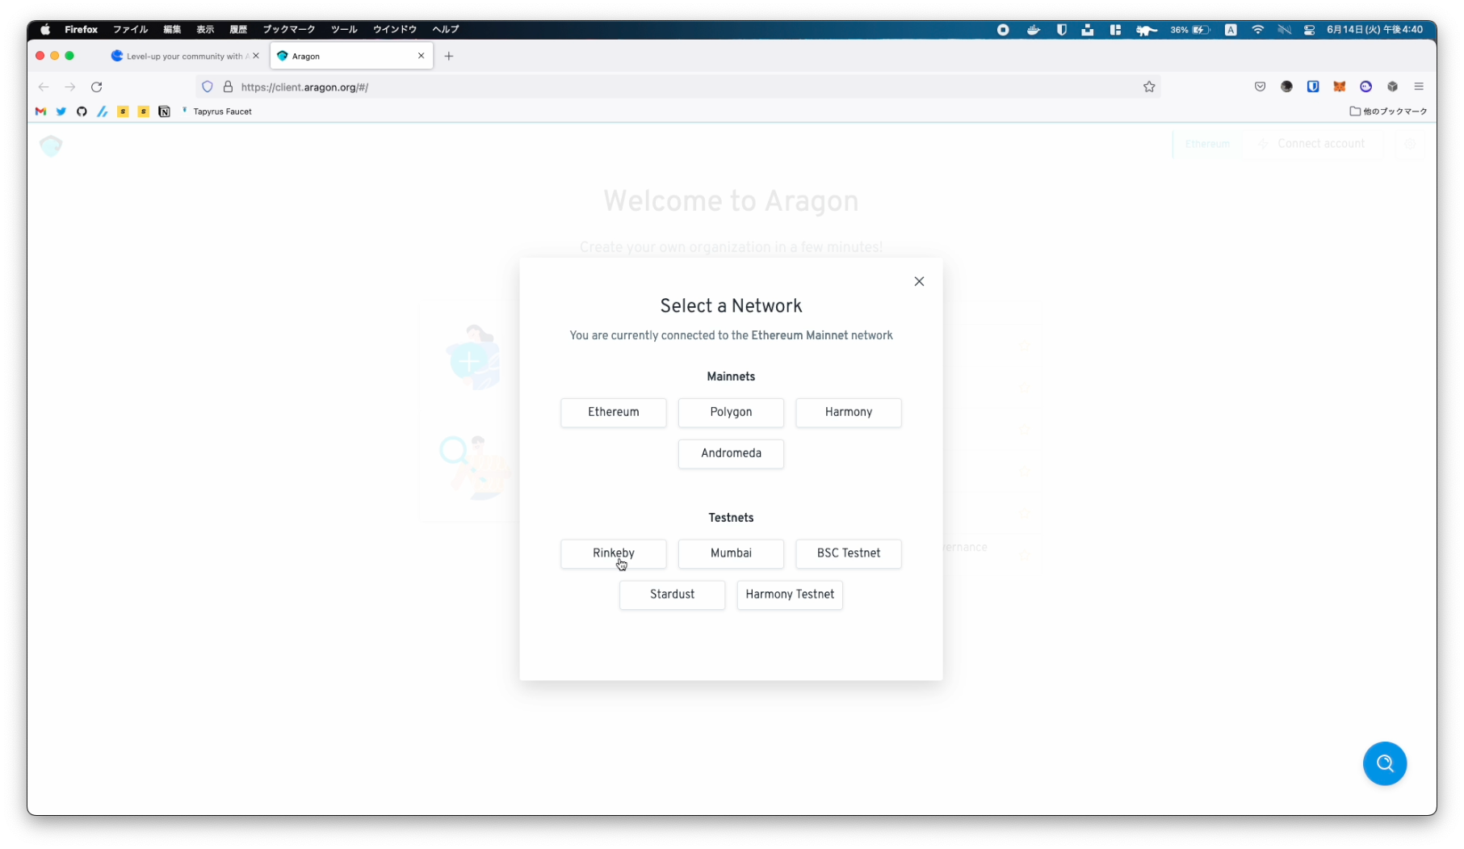Reload the current page
Screen dimensions: 1464x849
pos(97,87)
